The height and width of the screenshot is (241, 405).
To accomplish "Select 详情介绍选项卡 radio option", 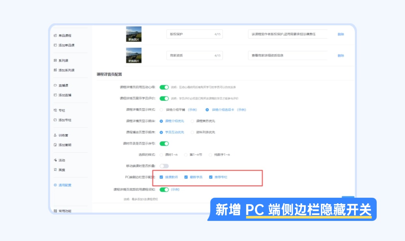I will click(207, 110).
